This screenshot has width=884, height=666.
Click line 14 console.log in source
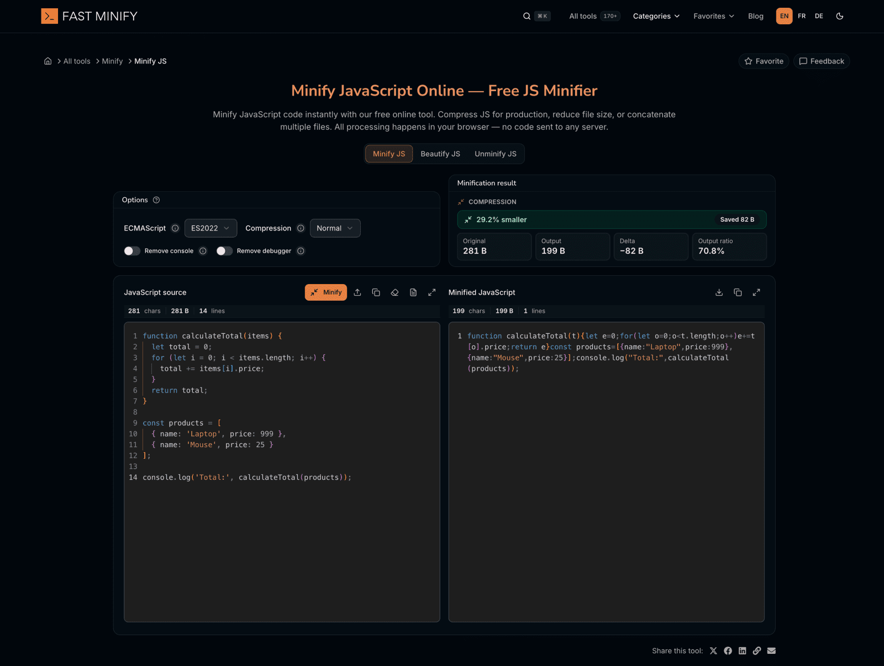tap(247, 478)
